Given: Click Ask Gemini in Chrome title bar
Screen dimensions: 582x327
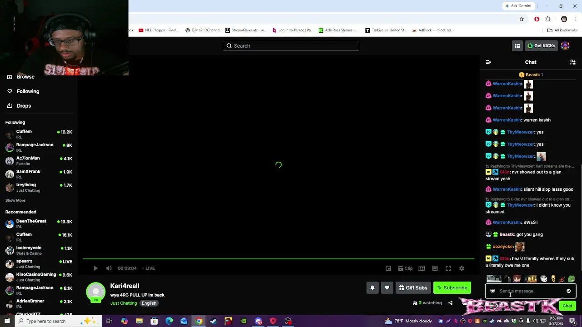Looking at the screenshot, I should (518, 6).
